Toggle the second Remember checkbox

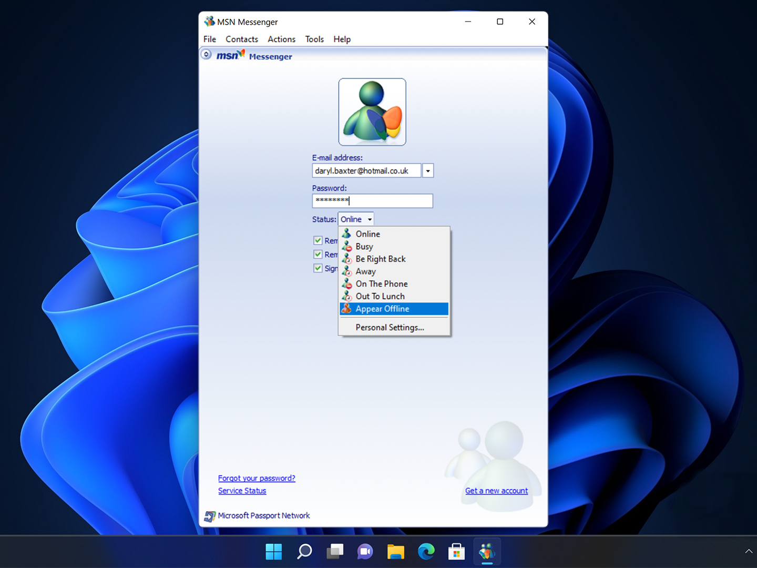(x=318, y=255)
